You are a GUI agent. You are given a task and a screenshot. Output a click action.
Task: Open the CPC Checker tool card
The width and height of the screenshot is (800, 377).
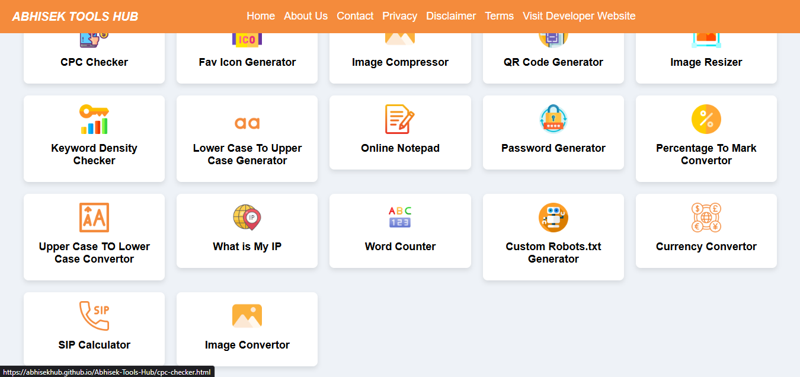94,62
